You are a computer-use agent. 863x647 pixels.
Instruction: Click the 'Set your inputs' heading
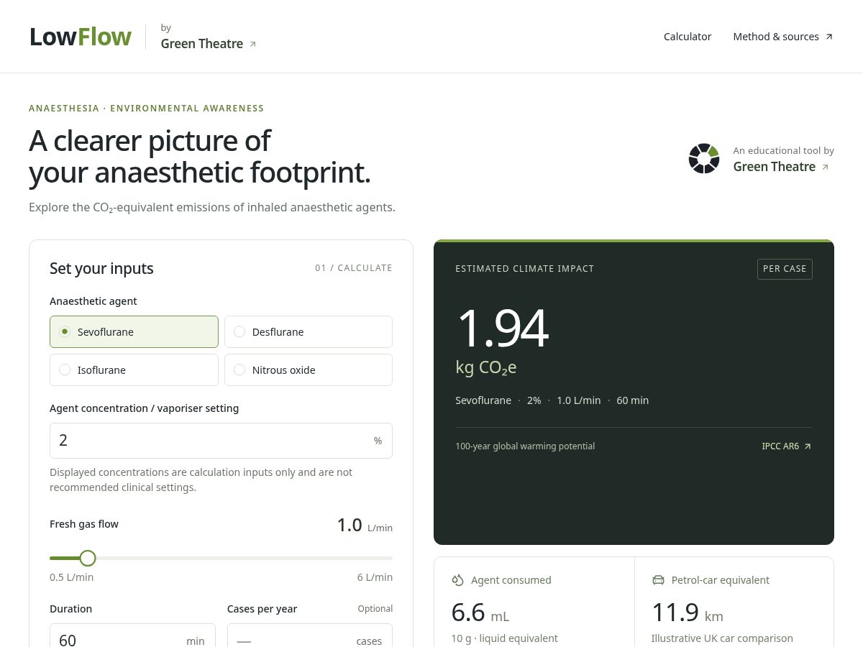tap(101, 269)
